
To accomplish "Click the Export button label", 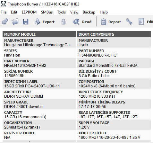I will 48,22.
